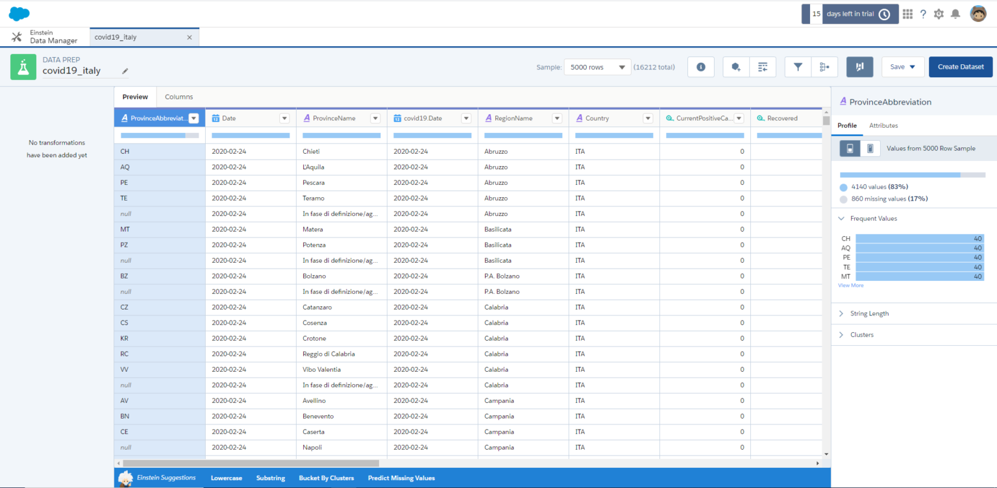This screenshot has width=997, height=488.
Task: Click the 860 missing values text
Action: tap(889, 199)
